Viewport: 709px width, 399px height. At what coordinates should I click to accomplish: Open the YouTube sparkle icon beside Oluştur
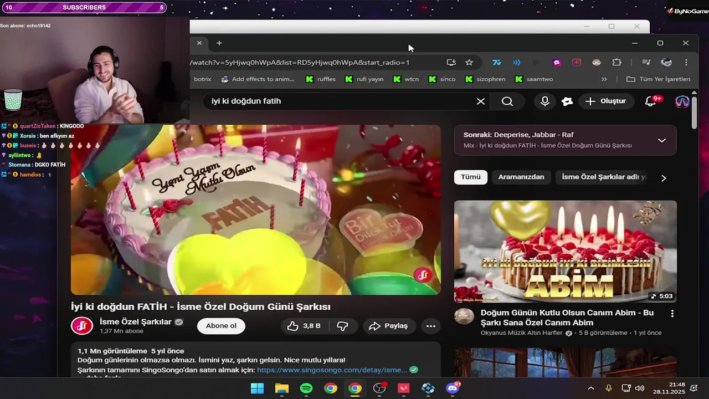point(567,101)
